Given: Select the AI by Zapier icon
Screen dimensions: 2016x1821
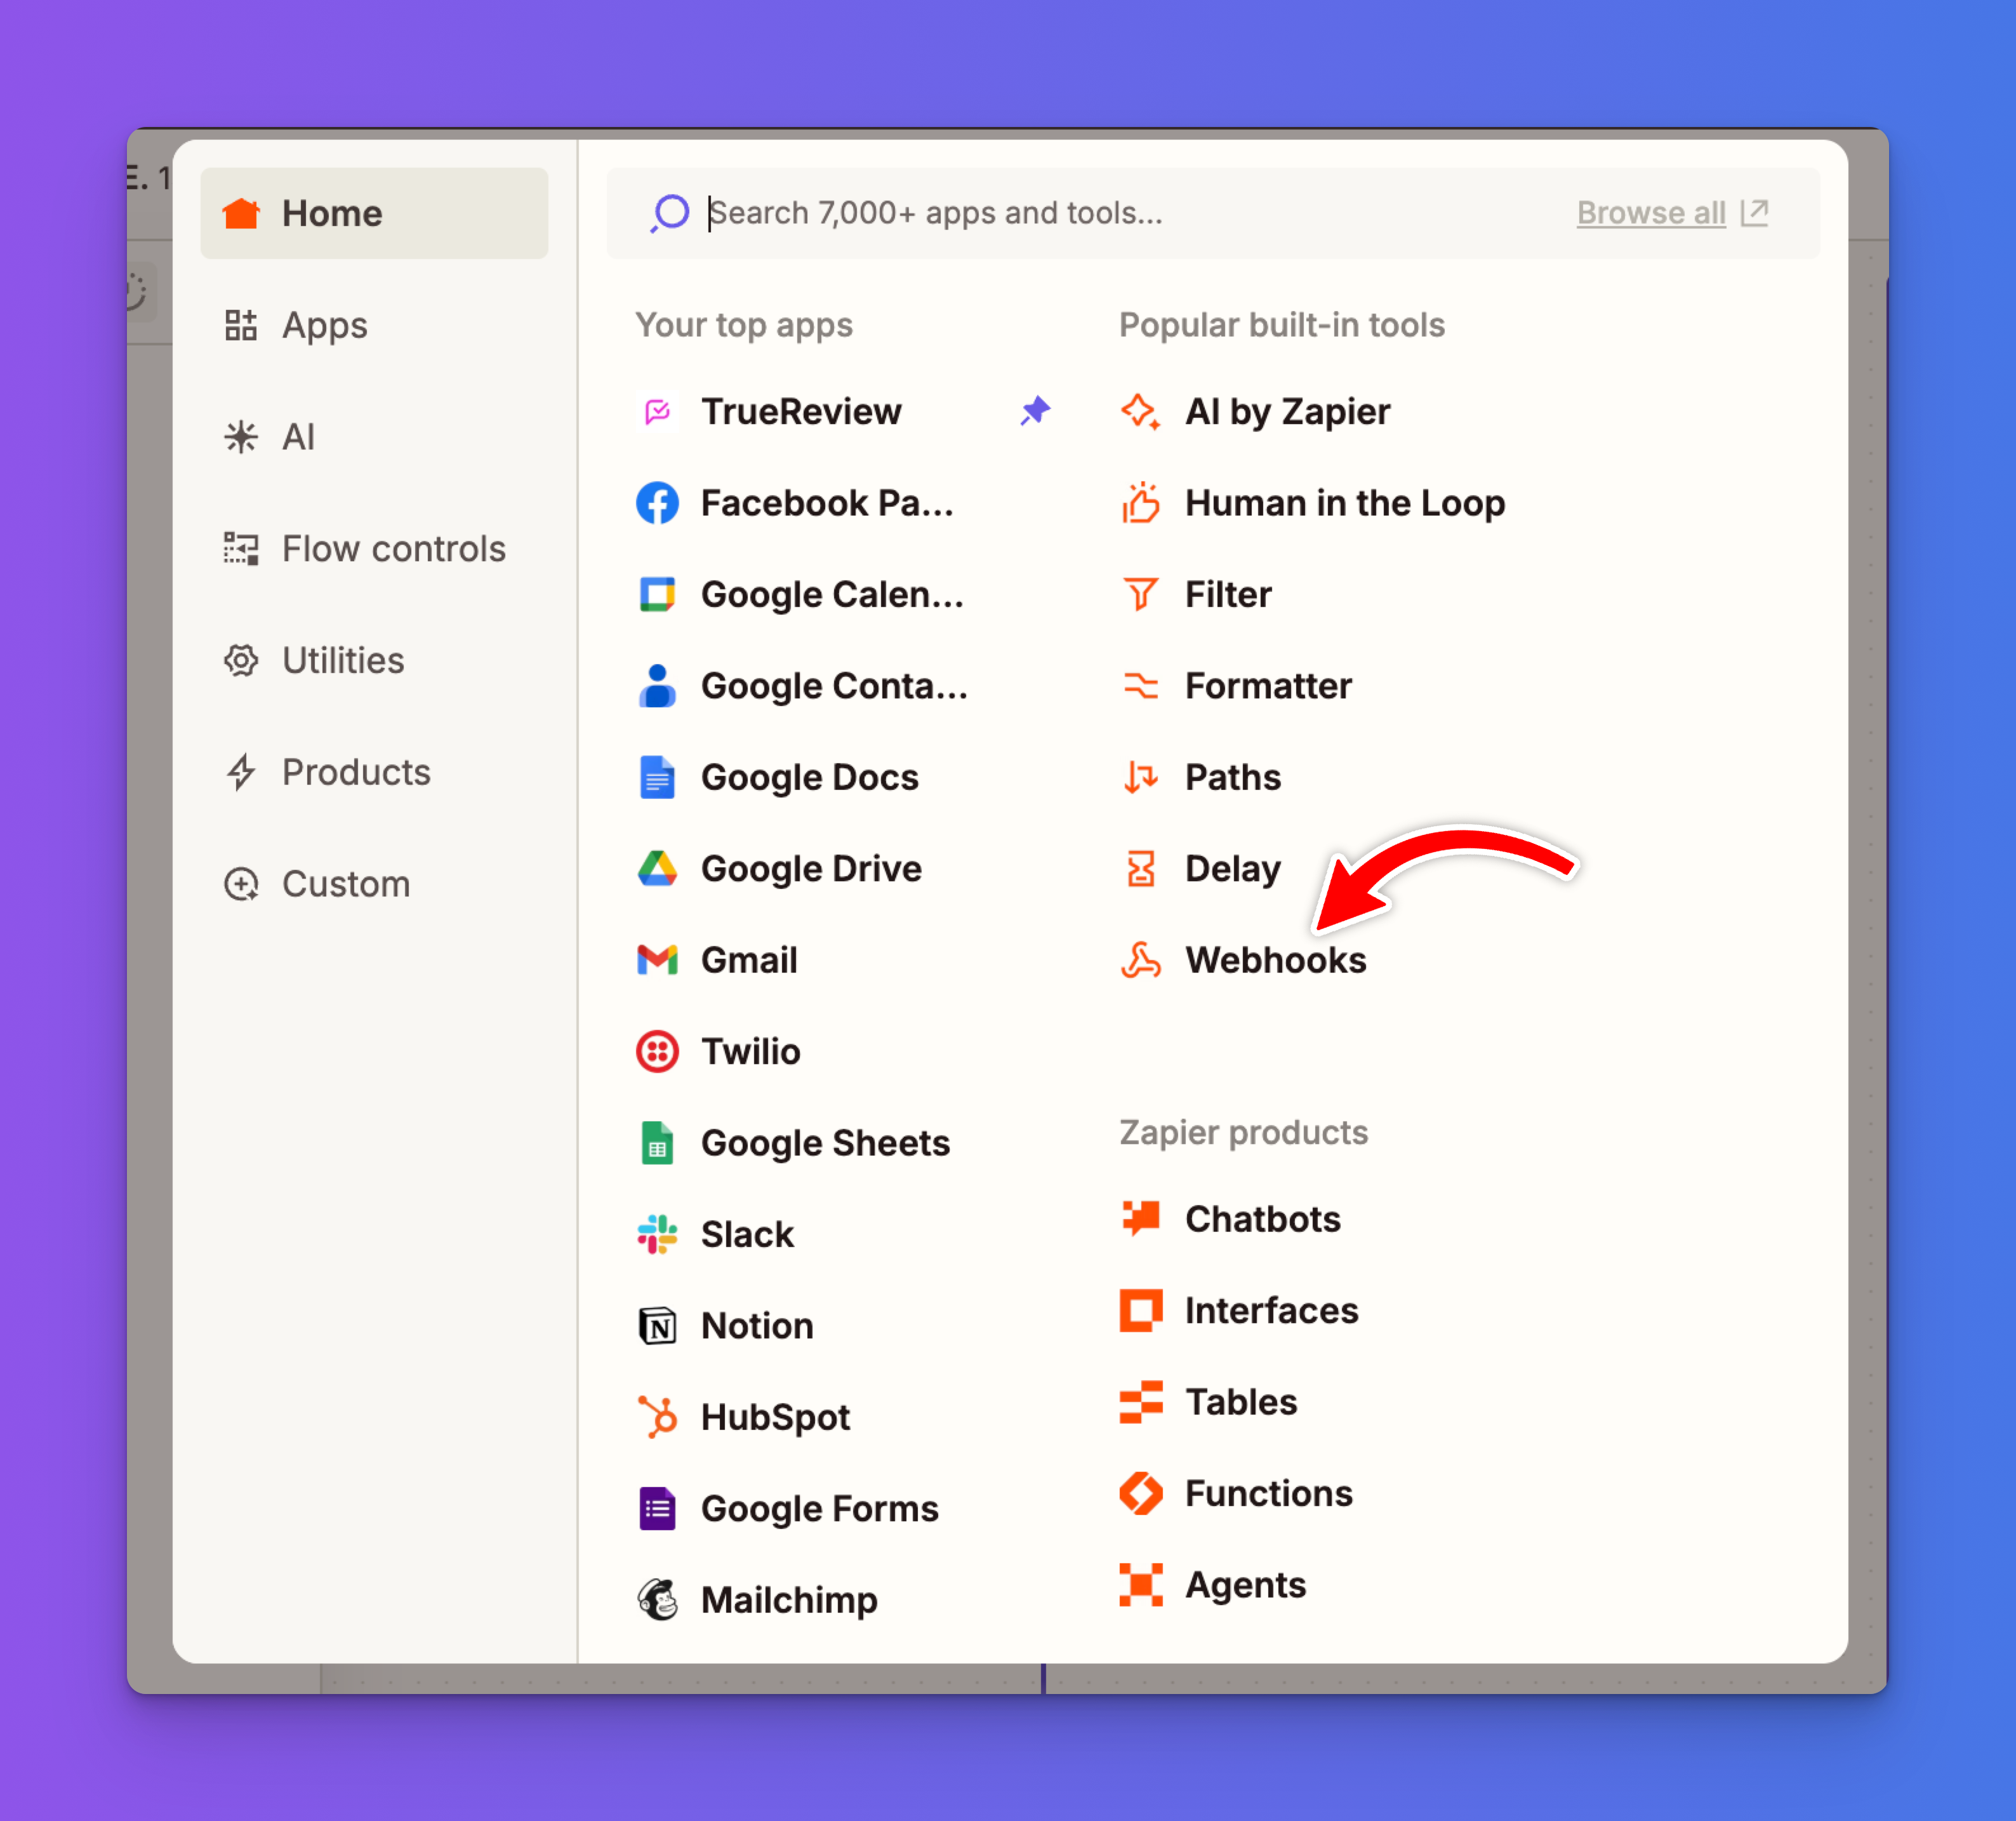Looking at the screenshot, I should click(x=1140, y=411).
